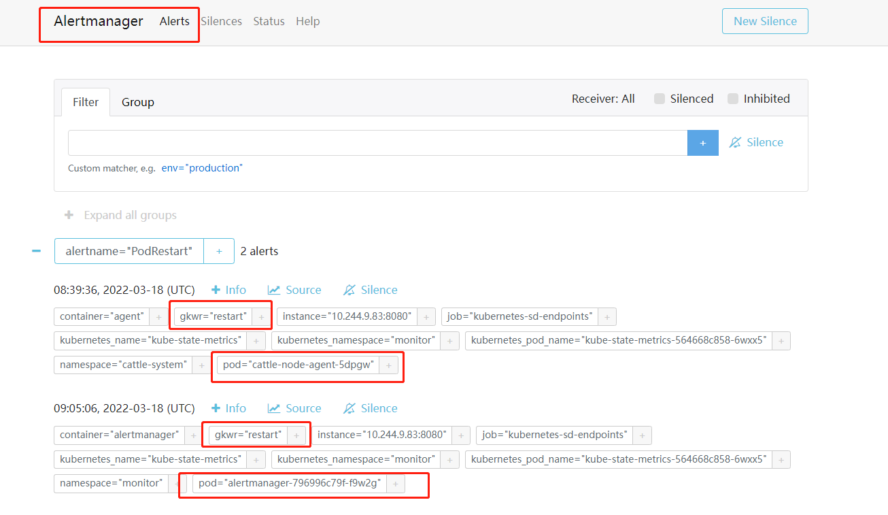Go to the Alerts page
The image size is (888, 515).
pos(175,21)
